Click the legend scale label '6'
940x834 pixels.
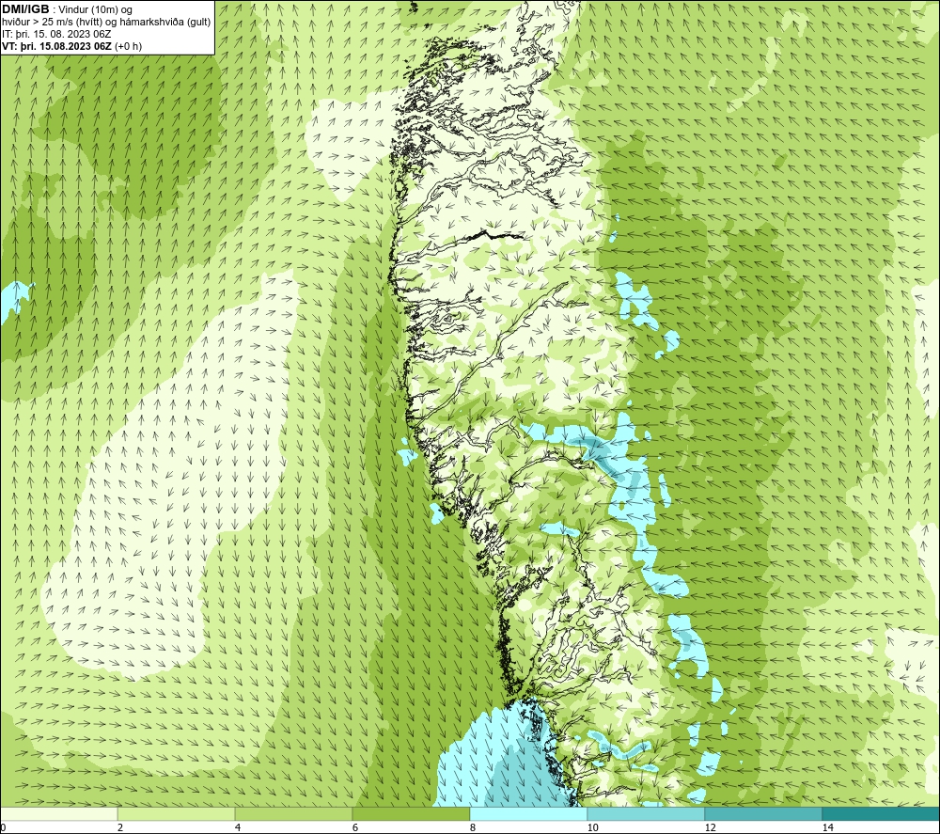coord(355,828)
